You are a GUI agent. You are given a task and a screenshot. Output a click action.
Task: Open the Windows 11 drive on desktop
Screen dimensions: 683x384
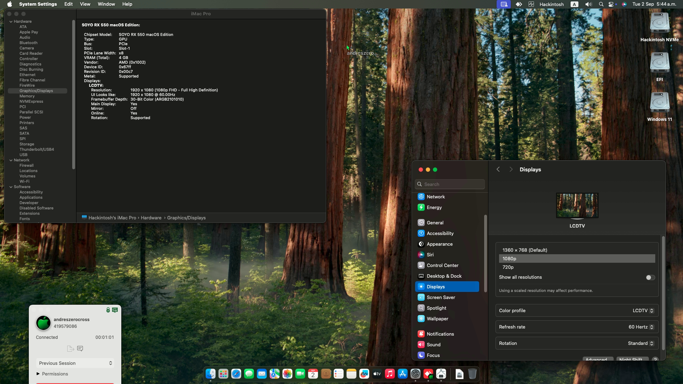[660, 107]
